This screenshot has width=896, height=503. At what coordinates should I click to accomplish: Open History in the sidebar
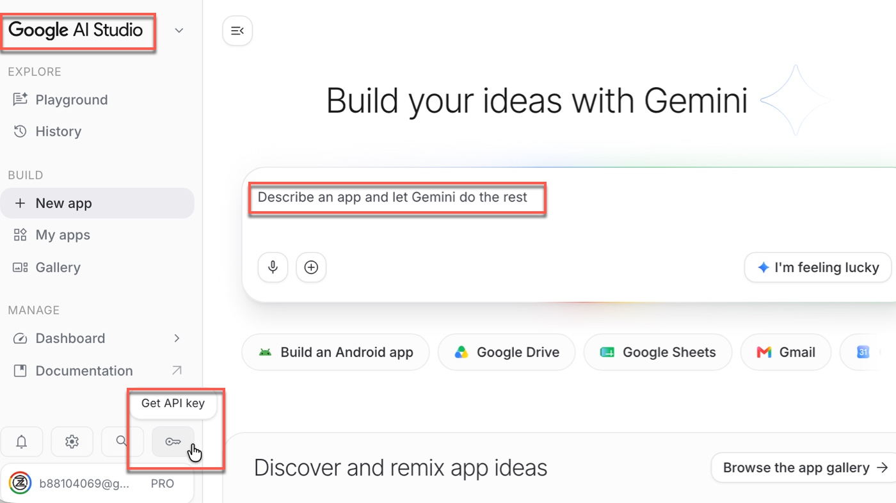point(97,131)
